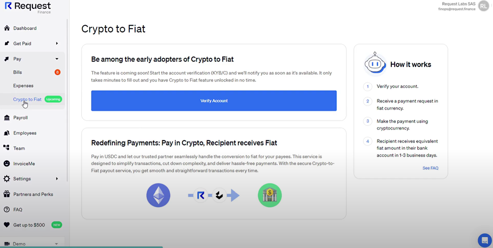
Task: Click the InvoiceMe smiley icon
Action: (x=7, y=164)
